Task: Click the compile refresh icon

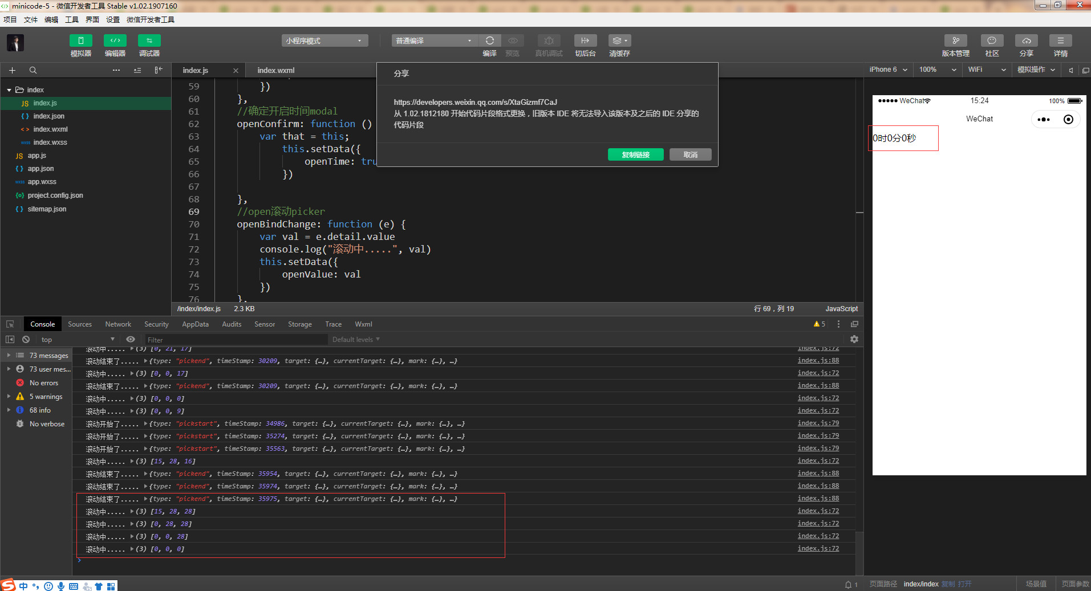Action: pos(489,40)
